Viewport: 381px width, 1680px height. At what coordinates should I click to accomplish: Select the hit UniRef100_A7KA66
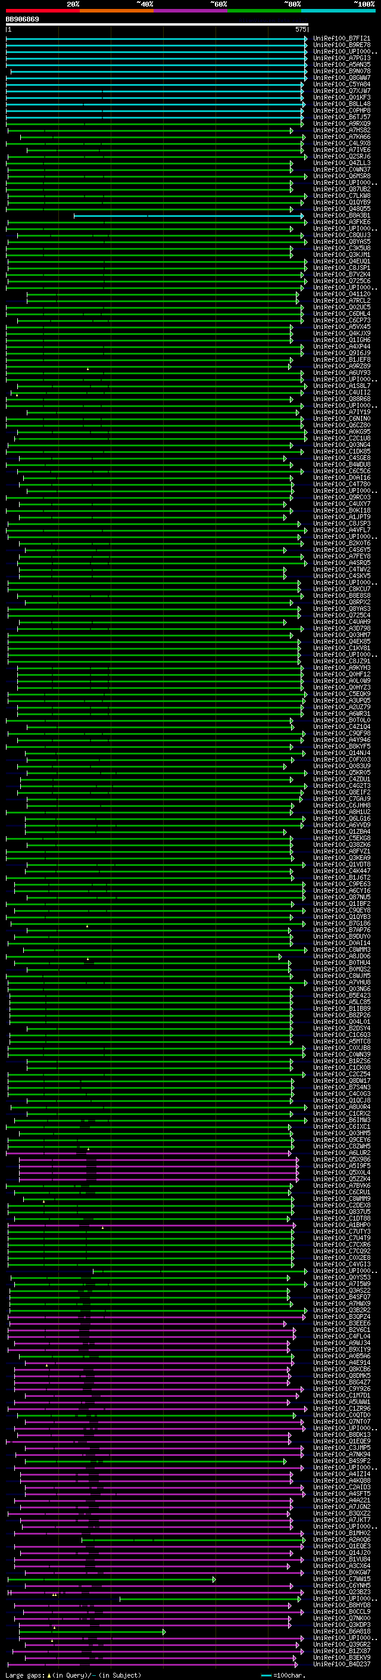click(342, 137)
